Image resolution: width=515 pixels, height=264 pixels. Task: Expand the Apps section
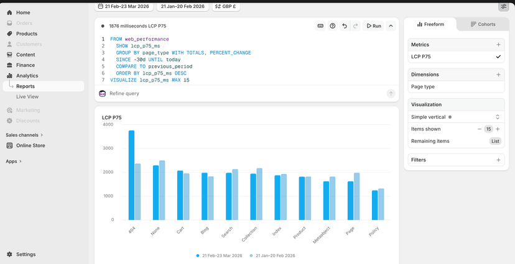pyautogui.click(x=14, y=161)
